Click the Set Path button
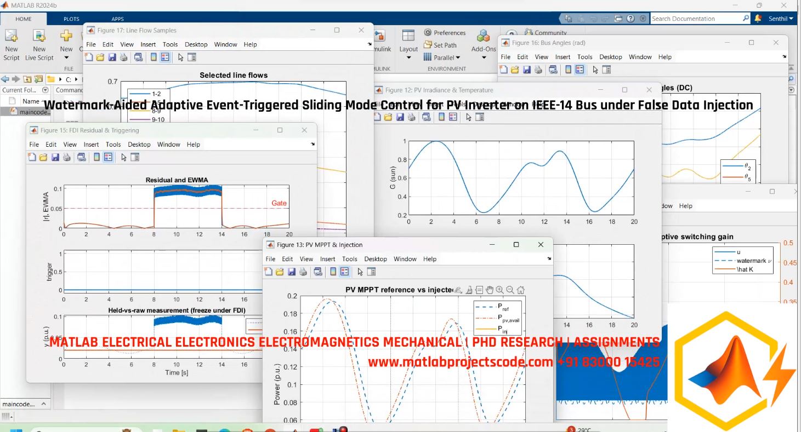 click(x=442, y=44)
